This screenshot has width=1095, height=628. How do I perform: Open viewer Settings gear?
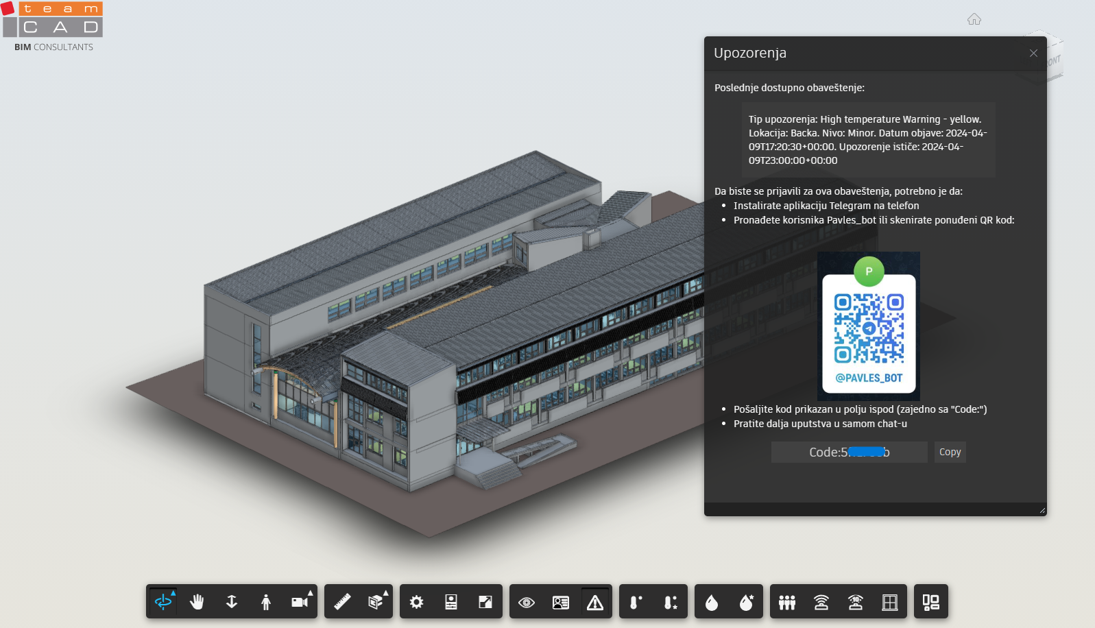coord(417,602)
